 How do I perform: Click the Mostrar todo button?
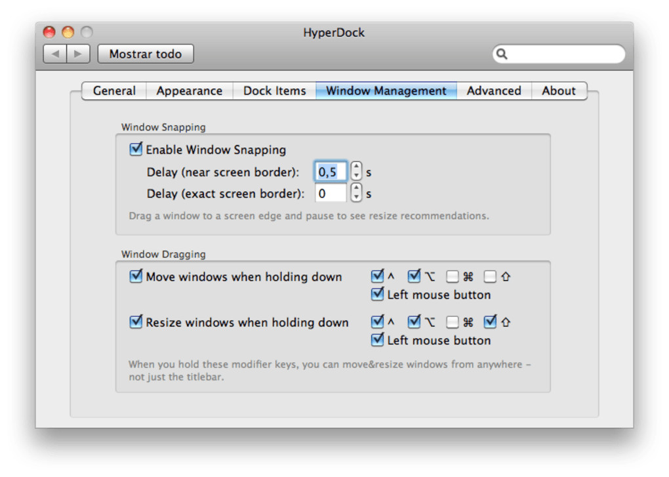pos(146,54)
